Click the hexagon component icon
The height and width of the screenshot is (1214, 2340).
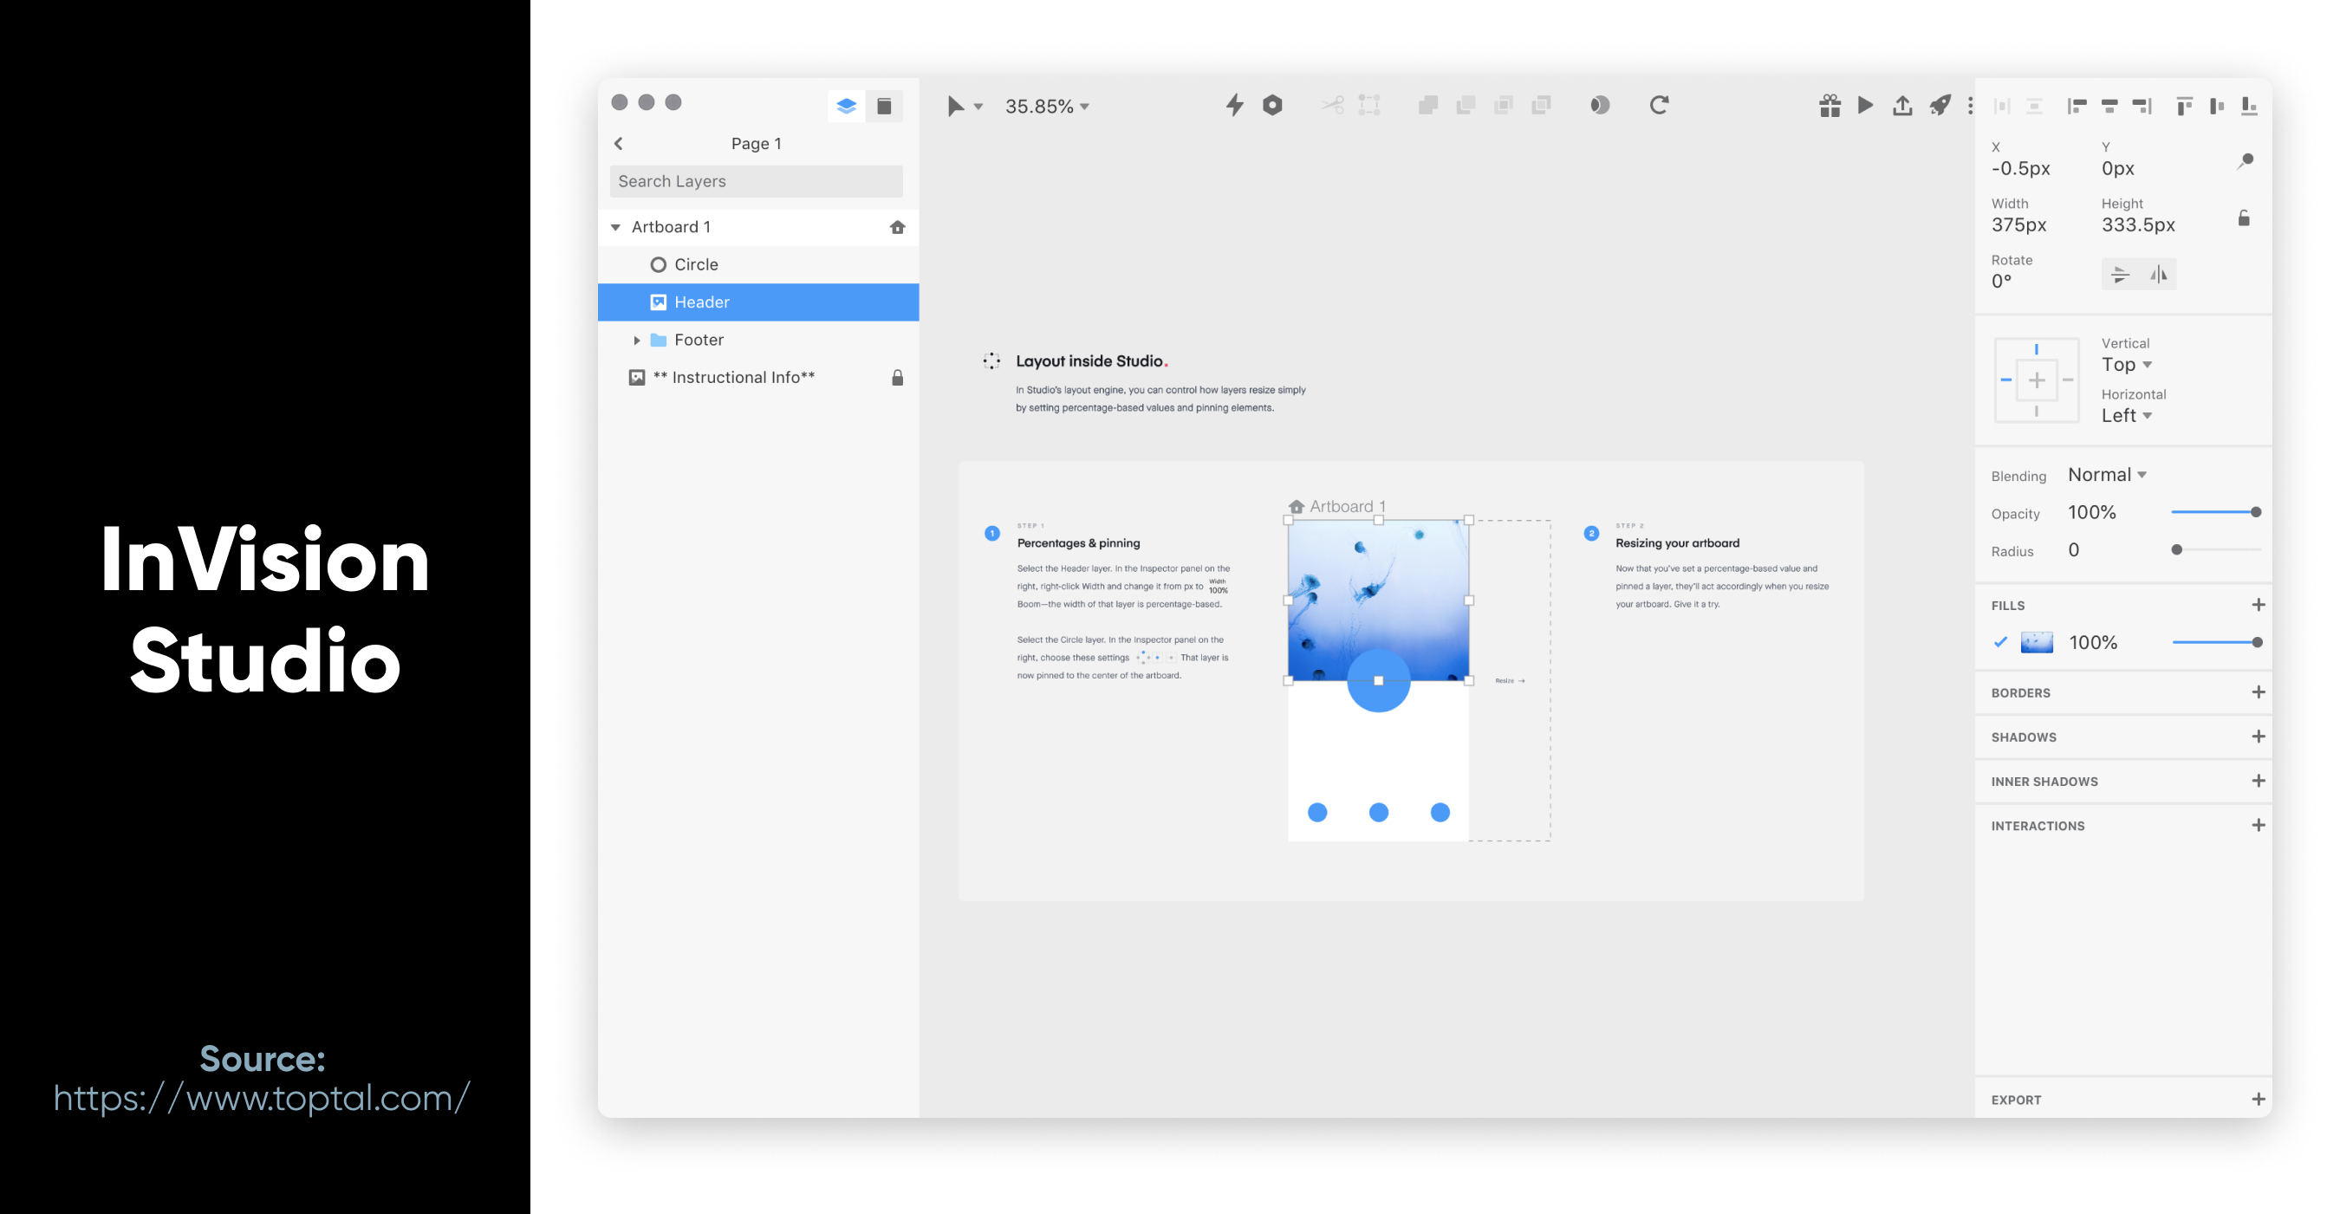pos(1271,106)
